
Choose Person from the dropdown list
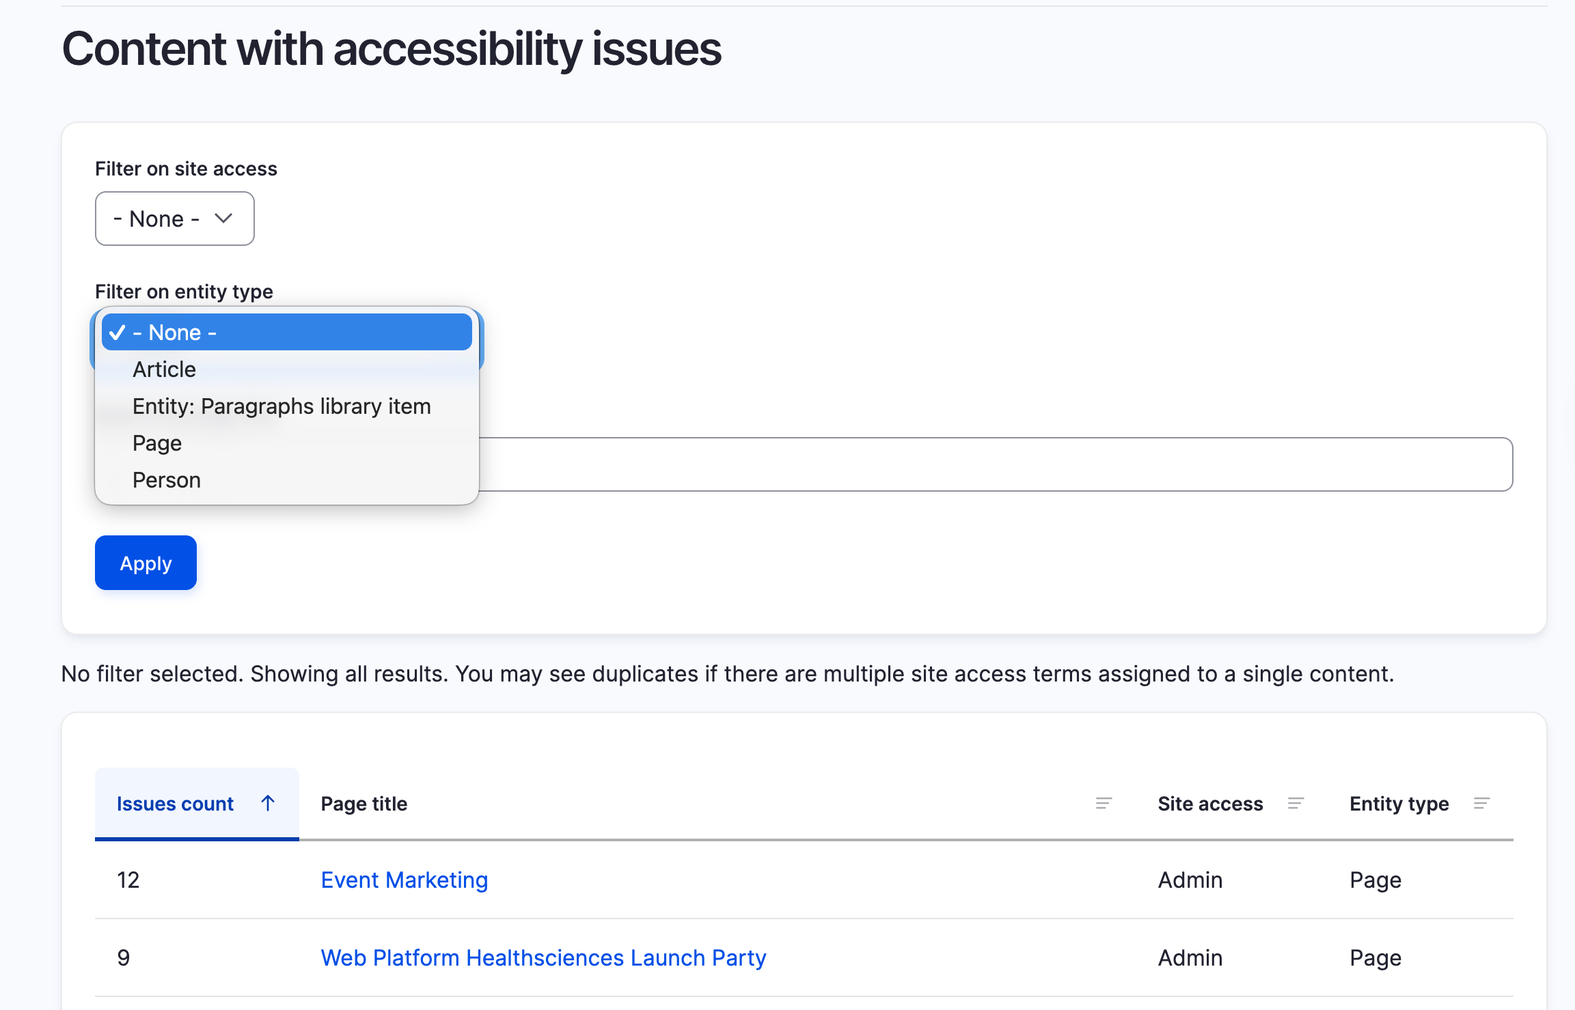click(x=167, y=480)
